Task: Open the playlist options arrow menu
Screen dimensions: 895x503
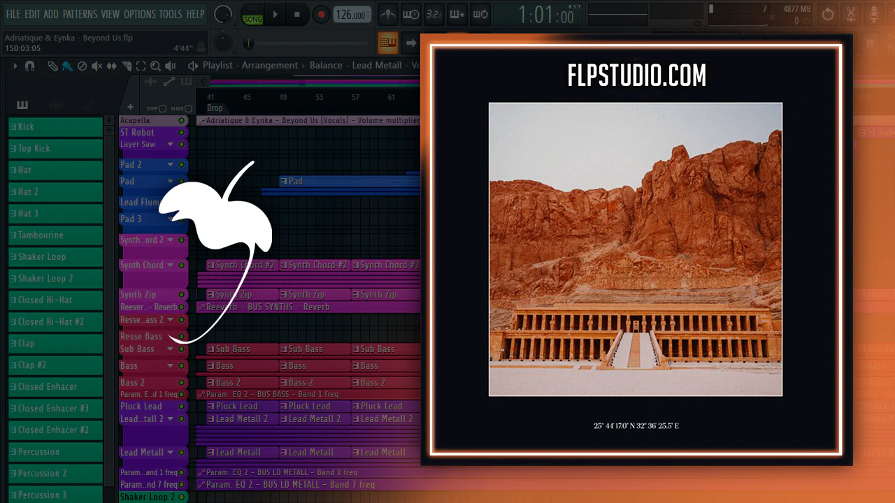Action: pyautogui.click(x=15, y=66)
